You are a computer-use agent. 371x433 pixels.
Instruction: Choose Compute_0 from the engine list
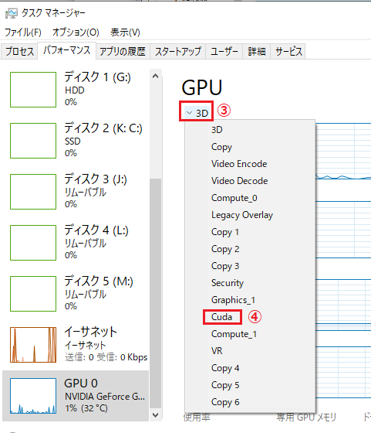point(234,198)
